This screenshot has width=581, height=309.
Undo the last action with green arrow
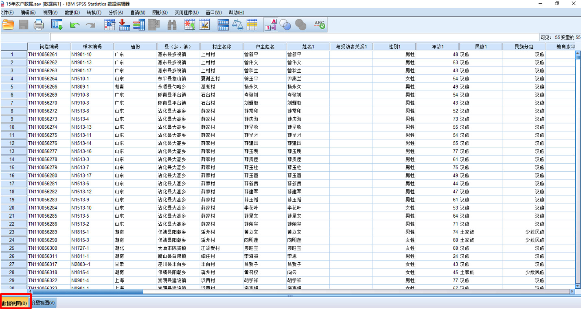[75, 25]
